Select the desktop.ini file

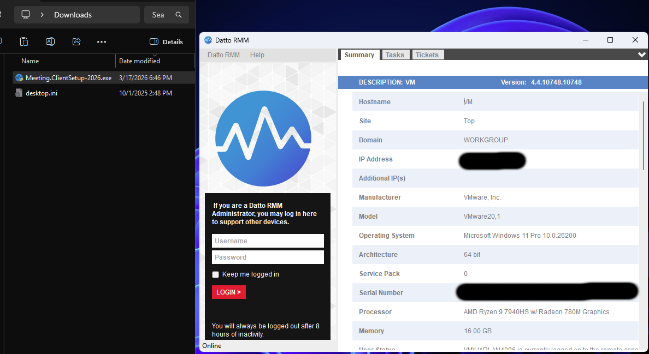(x=42, y=93)
